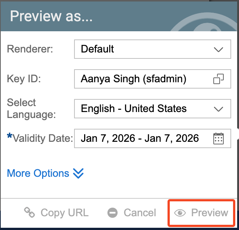Click the minus circle icon beside Cancel
This screenshot has height=230, width=239.
click(x=112, y=213)
